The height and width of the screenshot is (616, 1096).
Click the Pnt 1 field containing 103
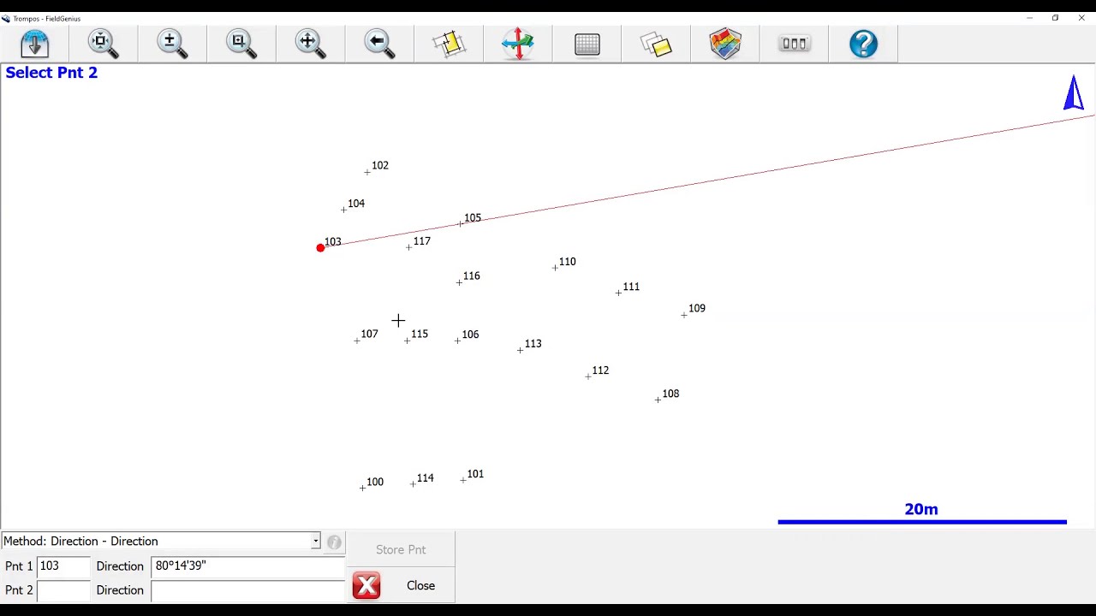[x=63, y=566]
